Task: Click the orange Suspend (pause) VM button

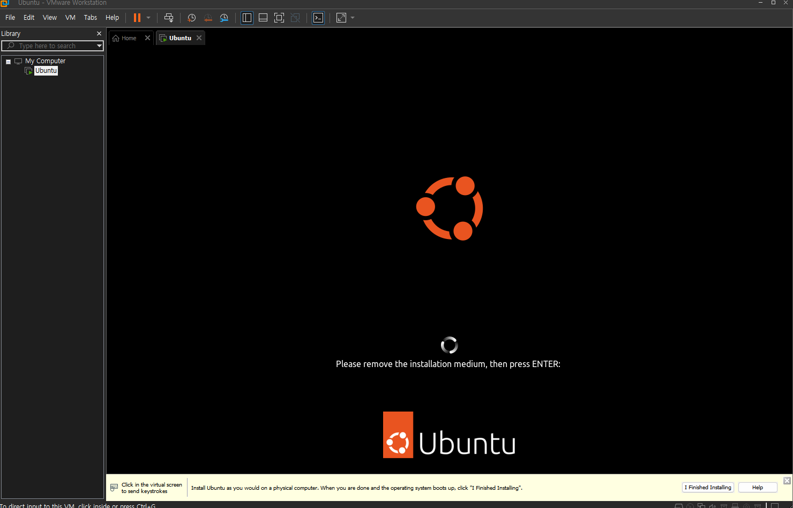Action: [137, 18]
